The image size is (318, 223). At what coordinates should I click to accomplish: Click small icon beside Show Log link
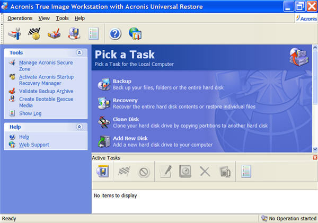[12, 113]
